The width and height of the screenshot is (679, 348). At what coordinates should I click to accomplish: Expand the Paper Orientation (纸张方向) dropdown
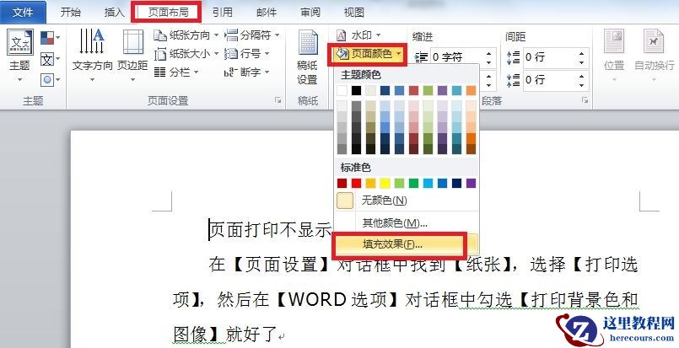186,35
